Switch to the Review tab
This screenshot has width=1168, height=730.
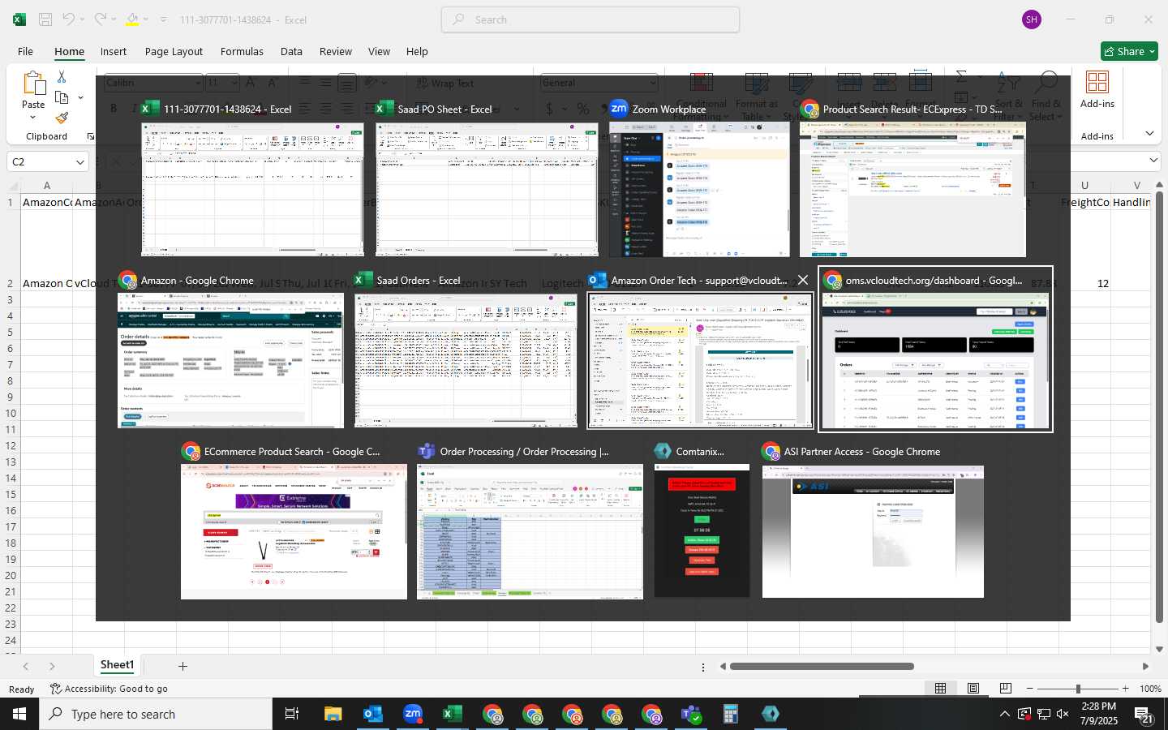336,51
